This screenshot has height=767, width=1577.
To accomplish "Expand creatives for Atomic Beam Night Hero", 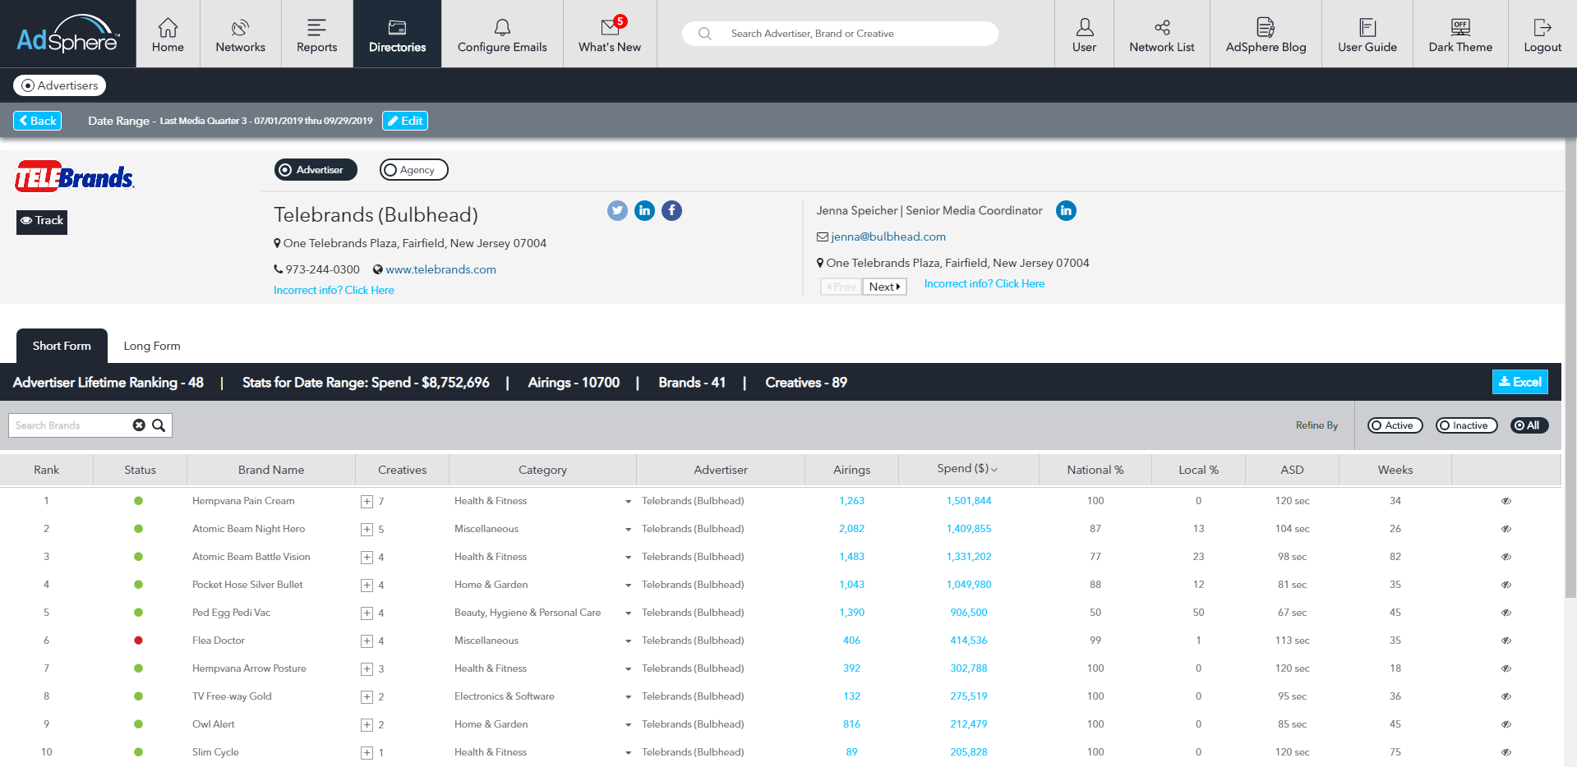I will [x=367, y=530].
